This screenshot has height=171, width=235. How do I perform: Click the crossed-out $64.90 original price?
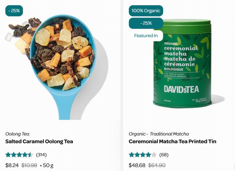[157, 165]
